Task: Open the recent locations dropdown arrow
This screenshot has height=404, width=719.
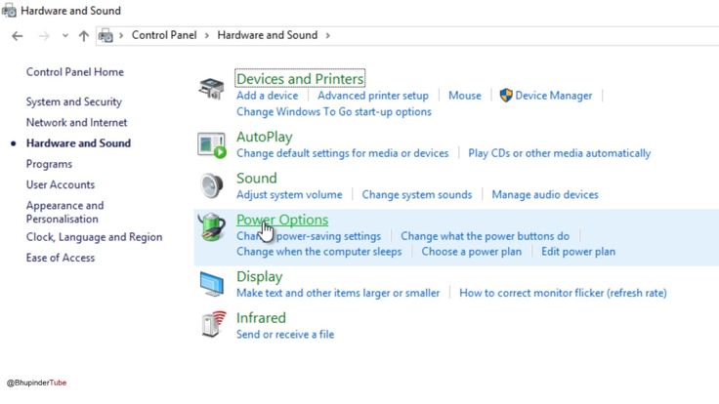Action: [x=65, y=36]
